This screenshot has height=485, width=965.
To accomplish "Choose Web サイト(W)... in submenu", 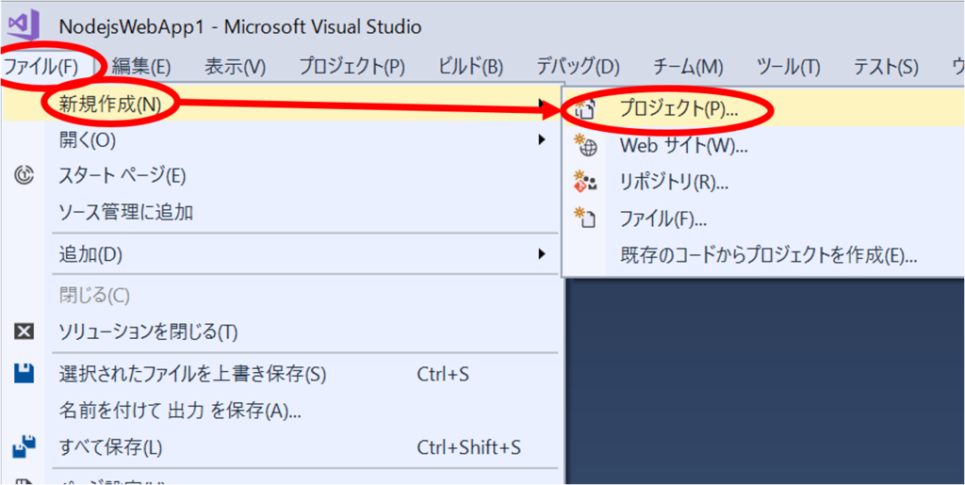I will pos(765,146).
